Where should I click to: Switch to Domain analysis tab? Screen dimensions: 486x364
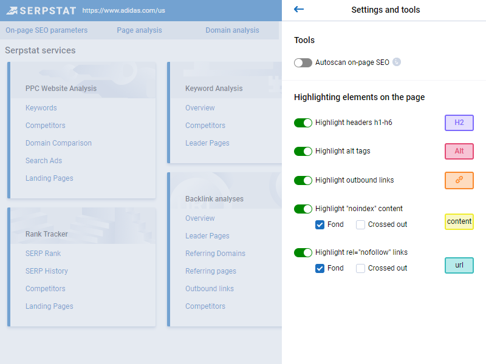(232, 30)
